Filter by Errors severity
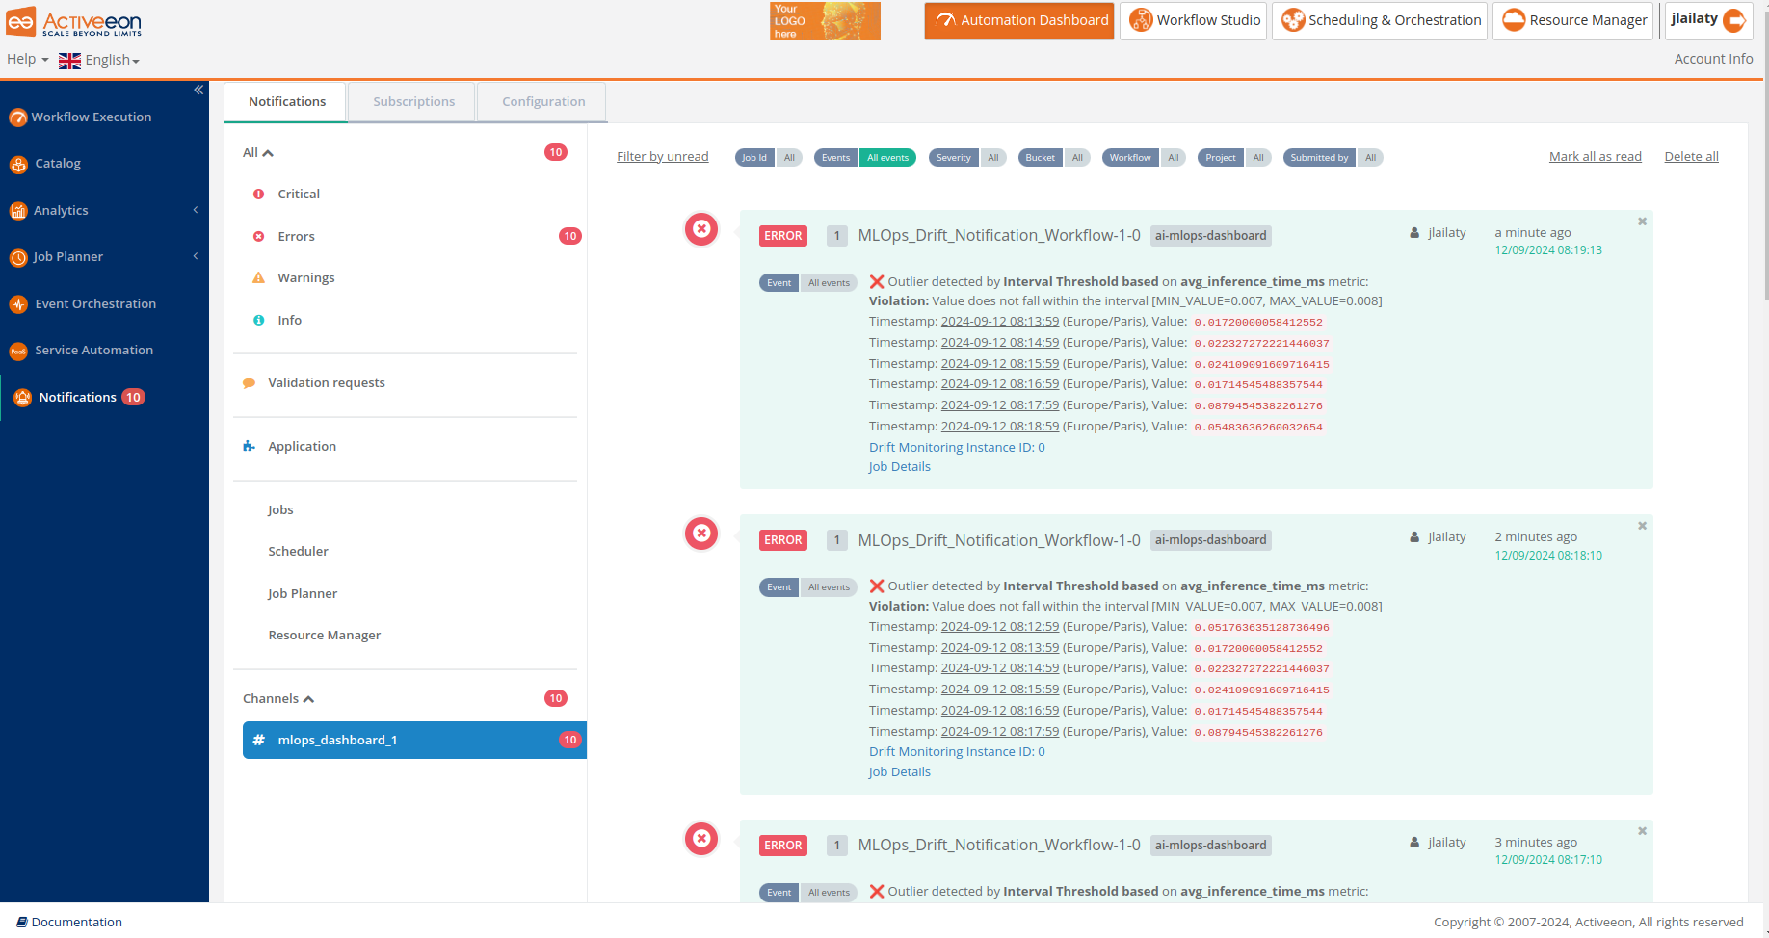 click(x=296, y=237)
